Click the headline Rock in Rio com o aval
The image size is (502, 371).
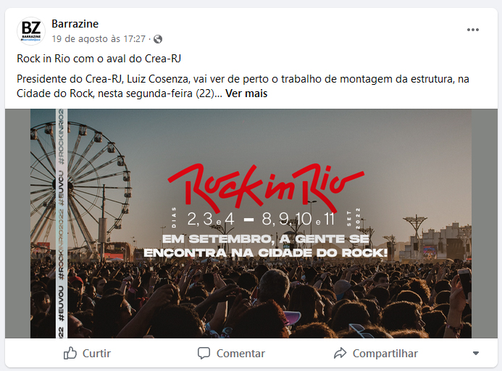tap(99, 59)
